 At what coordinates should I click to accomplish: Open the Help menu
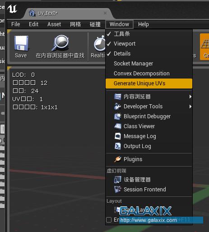[144, 24]
